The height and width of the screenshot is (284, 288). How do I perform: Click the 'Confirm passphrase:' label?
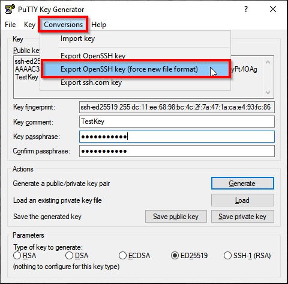pos(41,151)
